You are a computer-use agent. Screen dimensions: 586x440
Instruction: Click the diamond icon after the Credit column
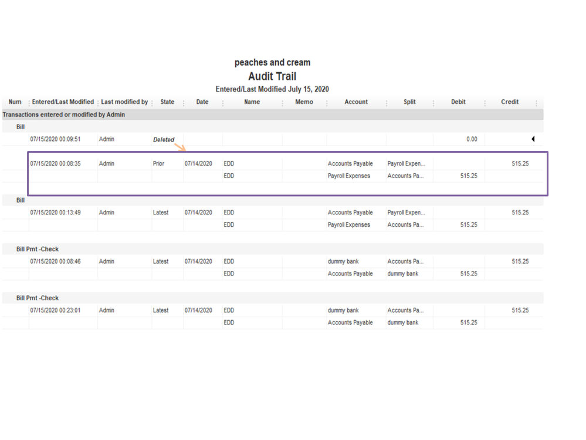pos(537,102)
